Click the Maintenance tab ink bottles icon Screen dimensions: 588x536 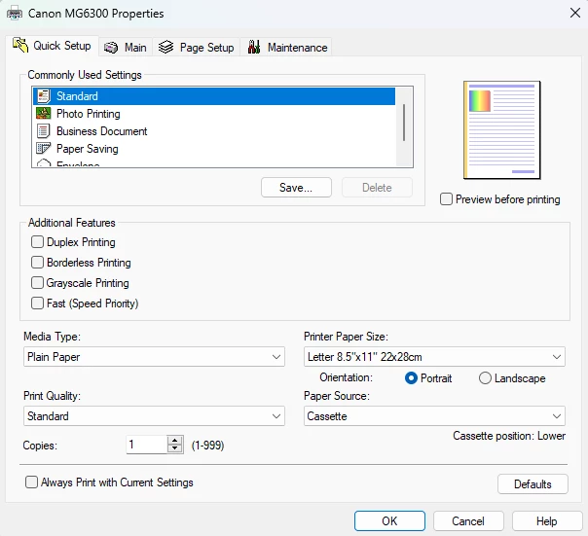(x=254, y=47)
